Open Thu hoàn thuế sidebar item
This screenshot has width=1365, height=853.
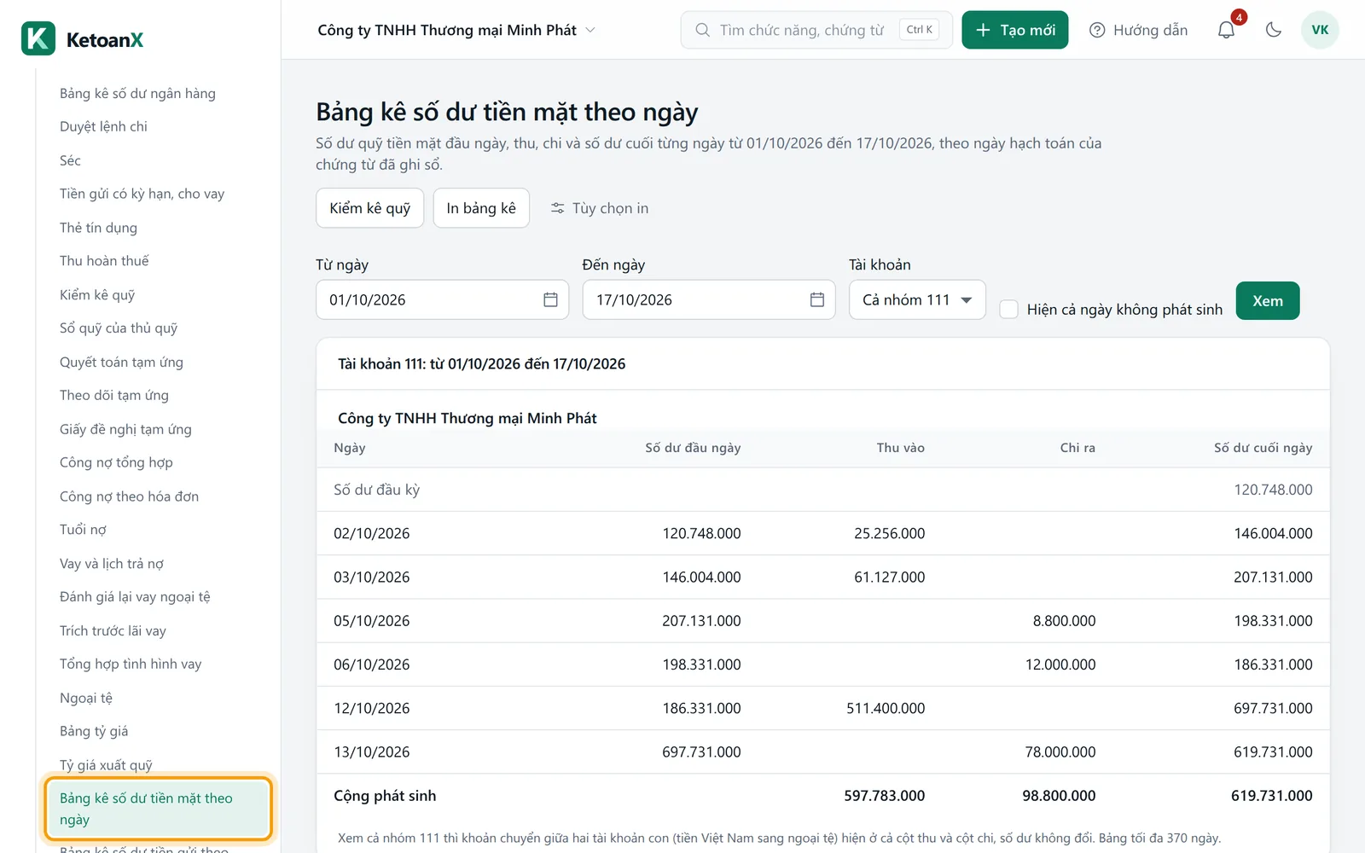tap(104, 261)
